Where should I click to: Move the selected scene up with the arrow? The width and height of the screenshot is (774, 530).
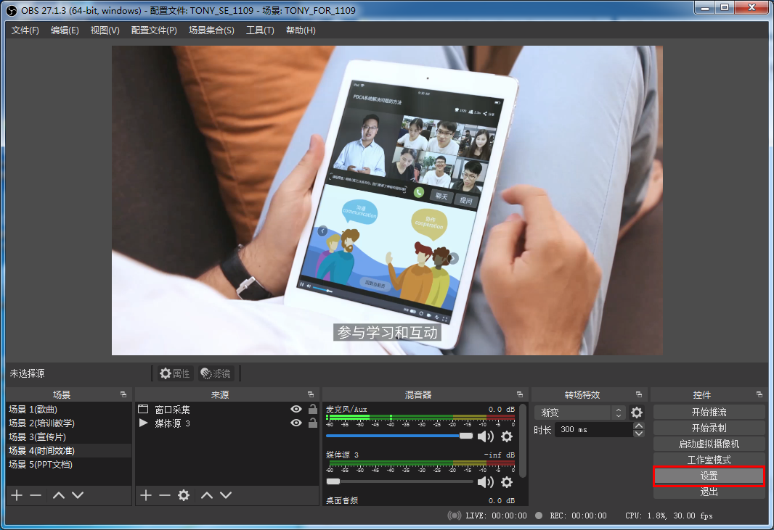[x=59, y=495]
